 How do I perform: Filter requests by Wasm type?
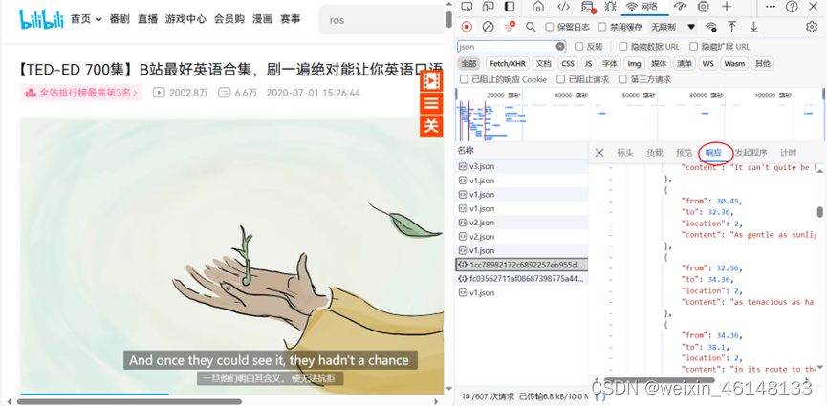click(734, 64)
